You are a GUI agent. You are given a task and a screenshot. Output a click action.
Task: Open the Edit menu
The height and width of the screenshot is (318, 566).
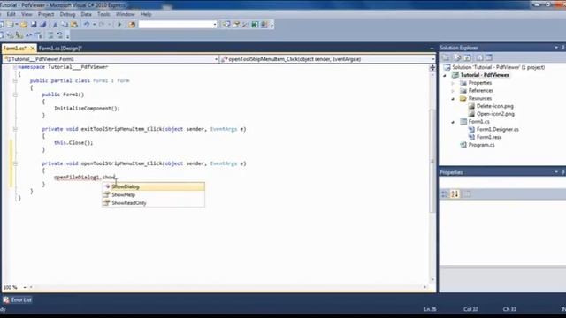(11, 14)
